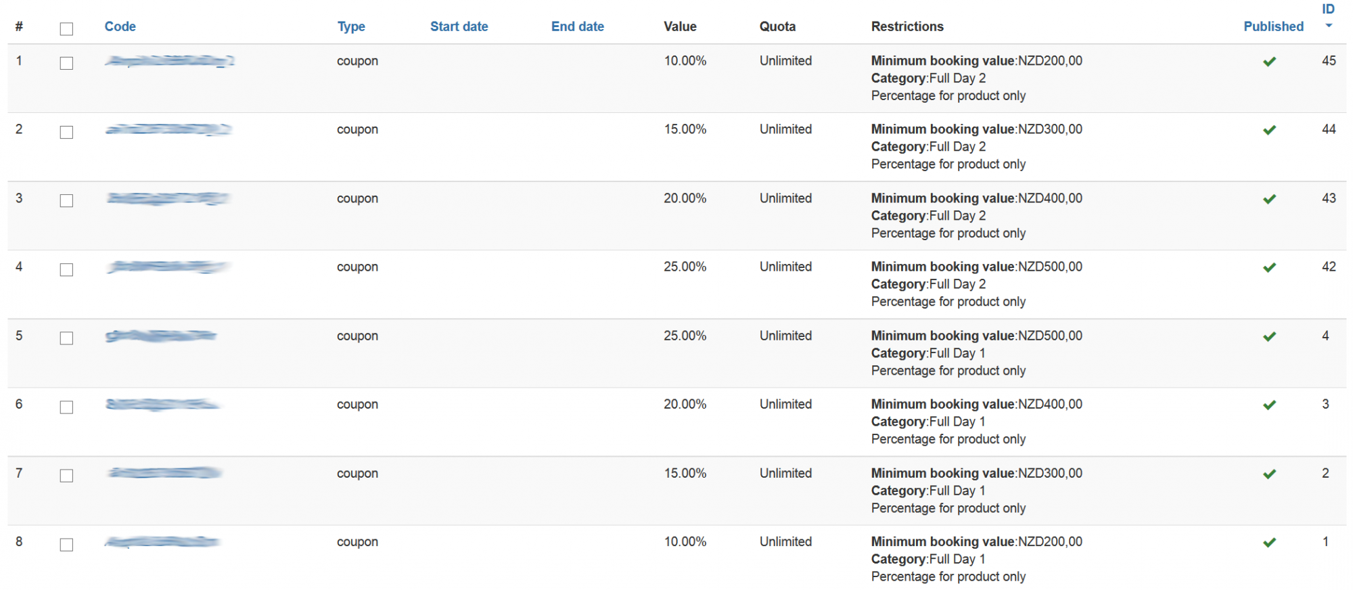Toggle published checkmark for coupon ID 44
This screenshot has width=1353, height=590.
point(1269,130)
